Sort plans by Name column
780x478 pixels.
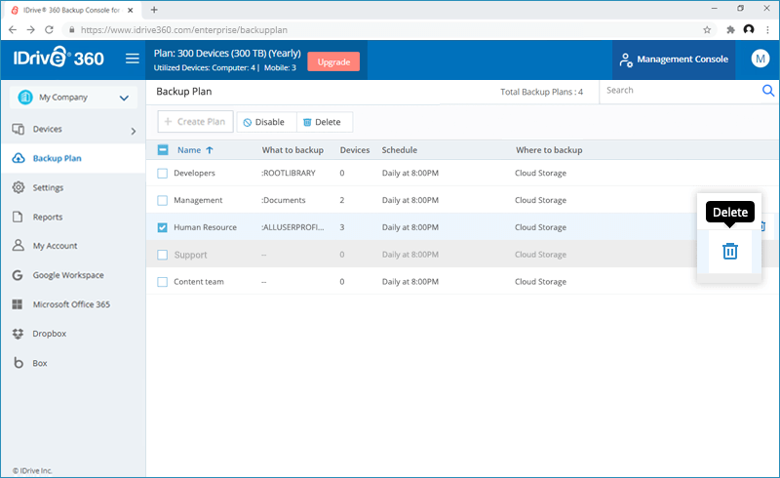click(189, 150)
